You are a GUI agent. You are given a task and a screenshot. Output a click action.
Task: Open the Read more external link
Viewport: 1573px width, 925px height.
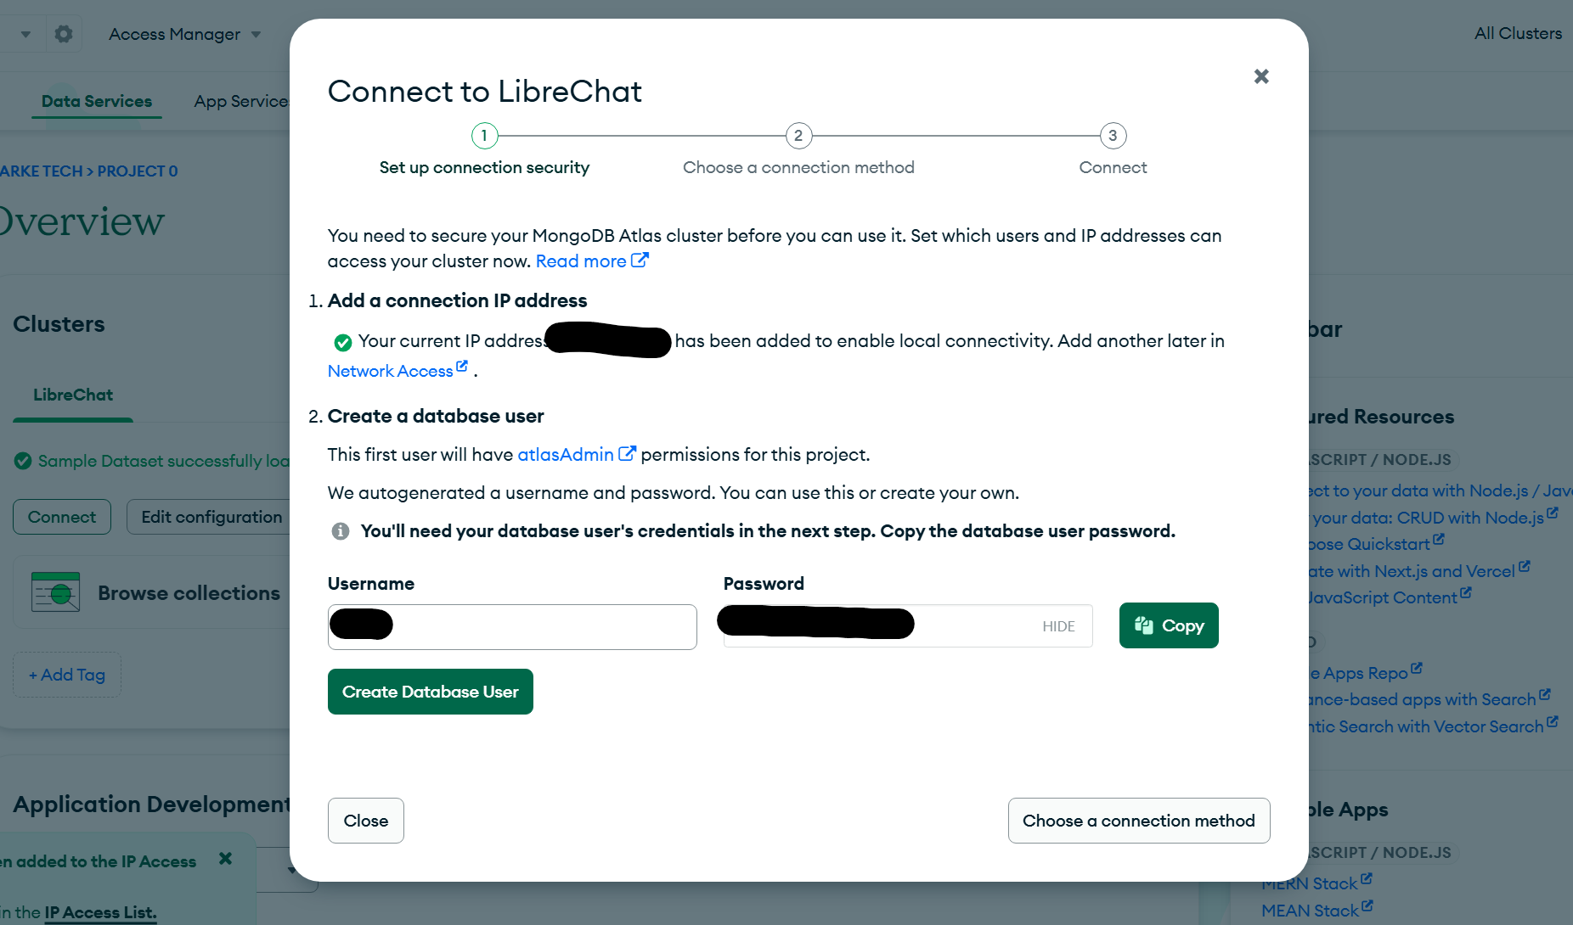(x=592, y=261)
